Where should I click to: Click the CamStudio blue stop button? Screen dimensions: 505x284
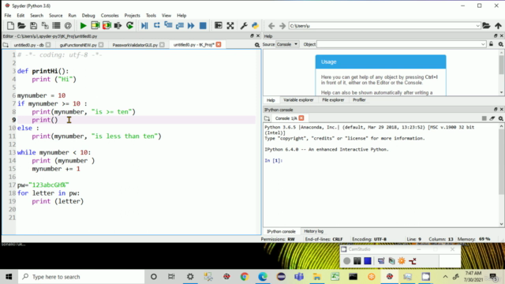368,261
